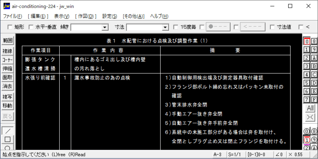
Task: Click the 範囲 range selection tool
Action: pyautogui.click(x=8, y=41)
